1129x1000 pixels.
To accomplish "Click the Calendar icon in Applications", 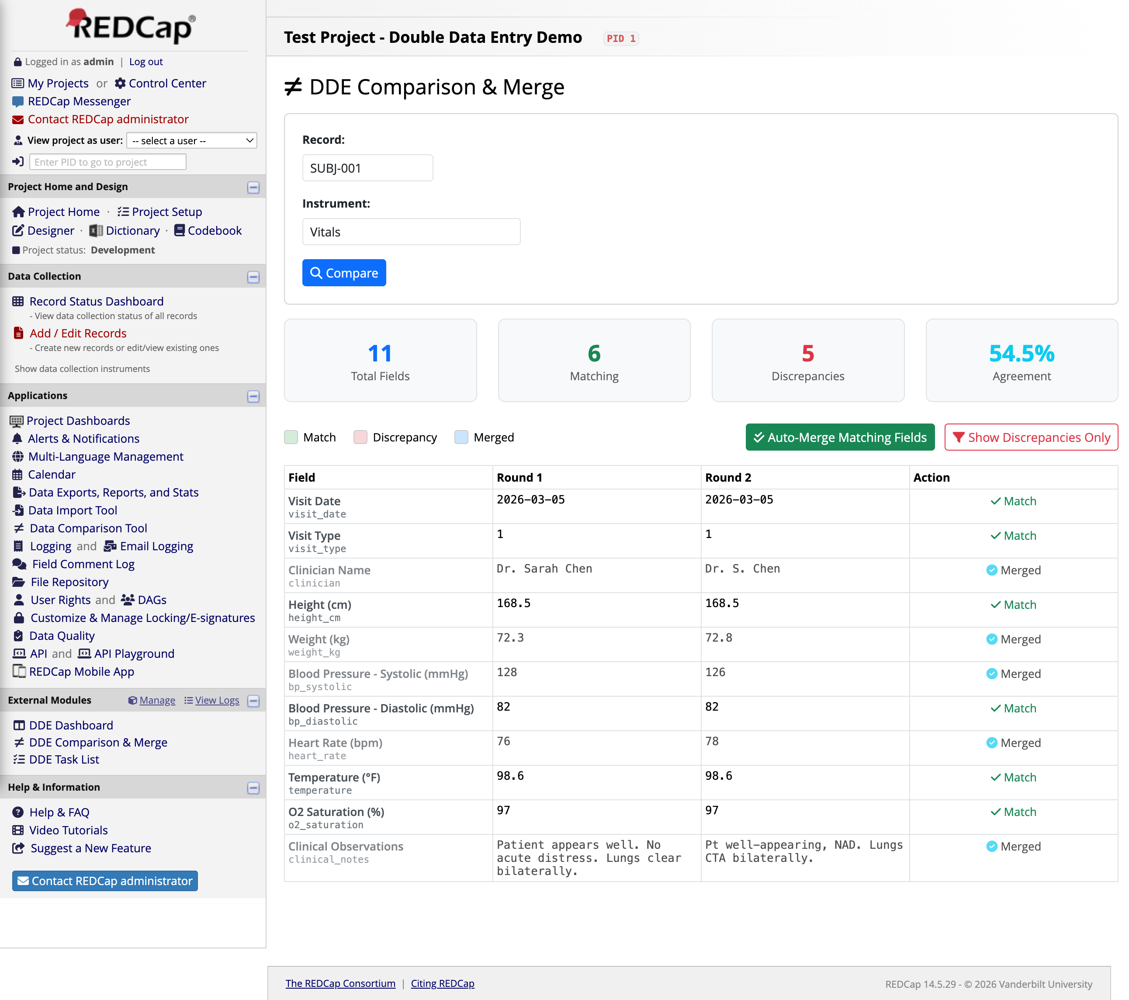I will [x=17, y=475].
